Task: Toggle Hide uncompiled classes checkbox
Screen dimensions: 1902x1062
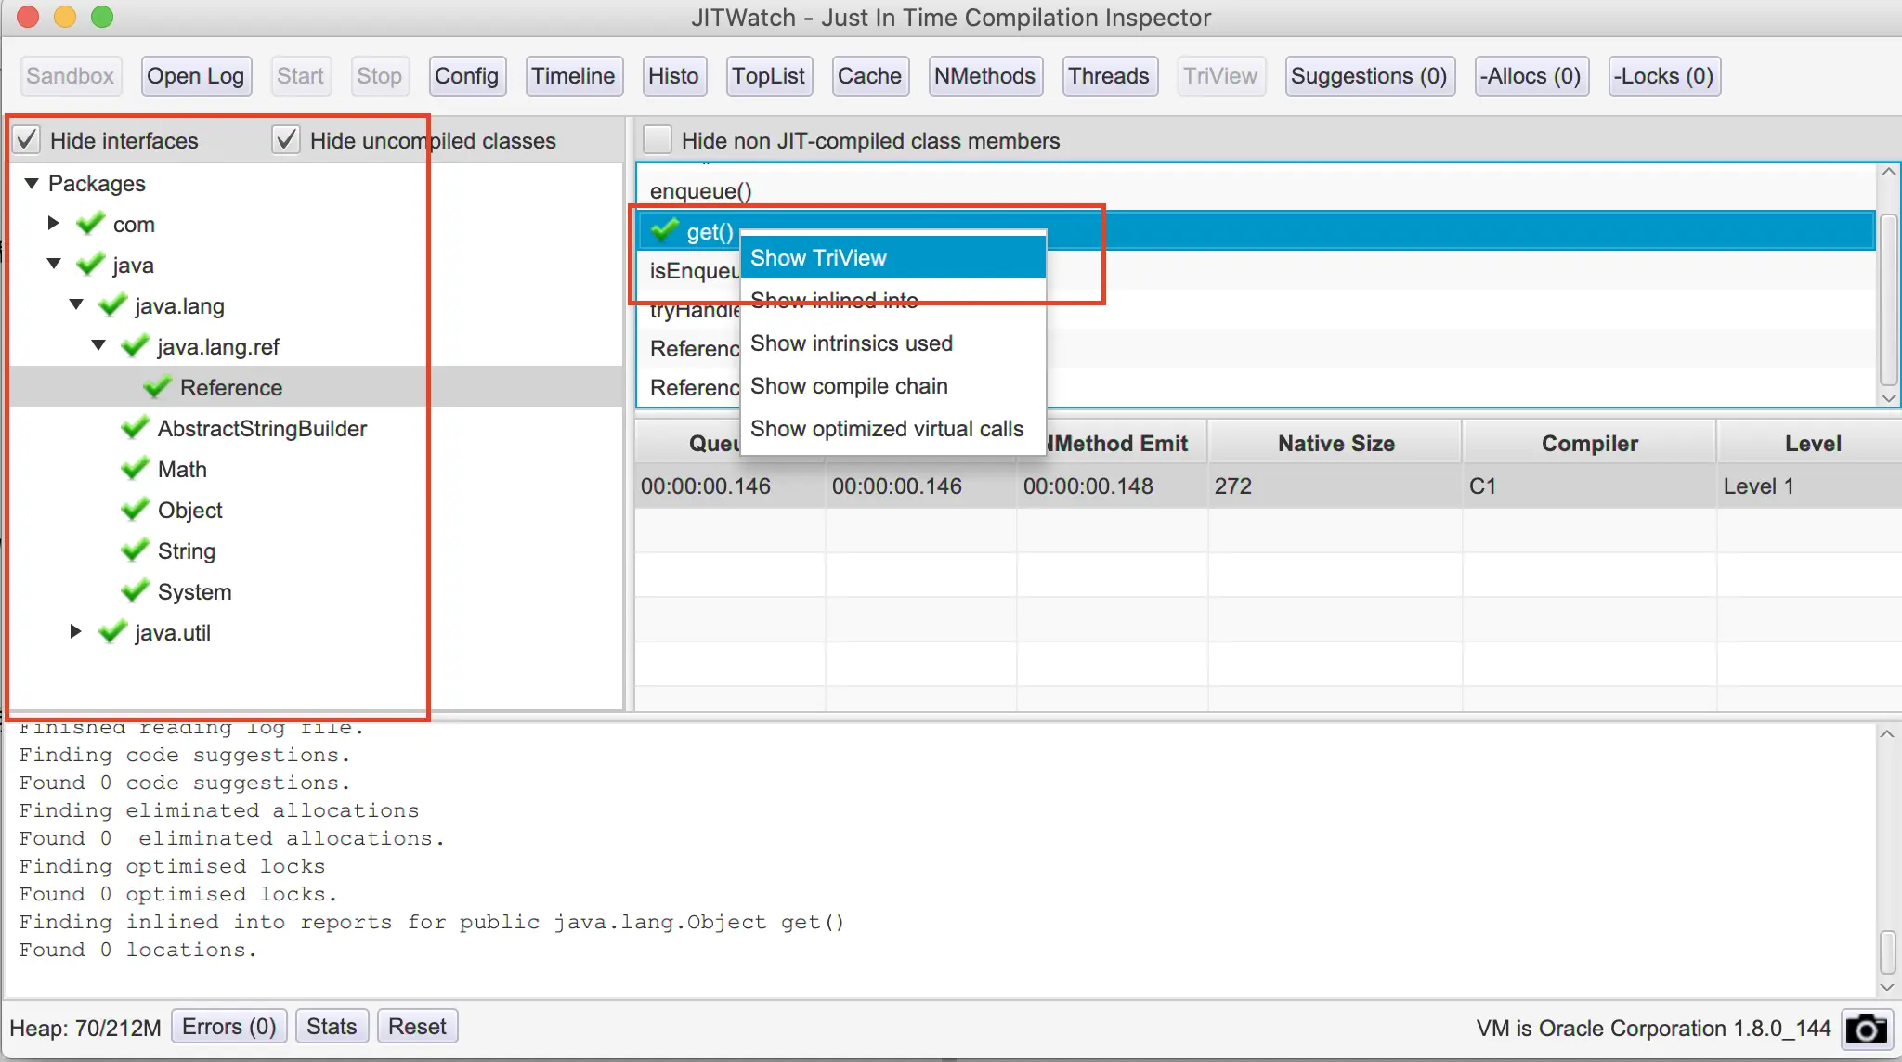Action: [x=286, y=140]
